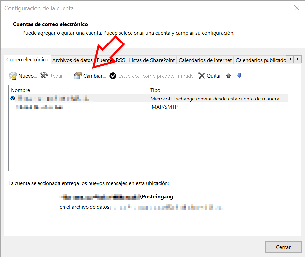Select the IMAP/SMTP account row
The height and width of the screenshot is (257, 305).
(x=148, y=107)
